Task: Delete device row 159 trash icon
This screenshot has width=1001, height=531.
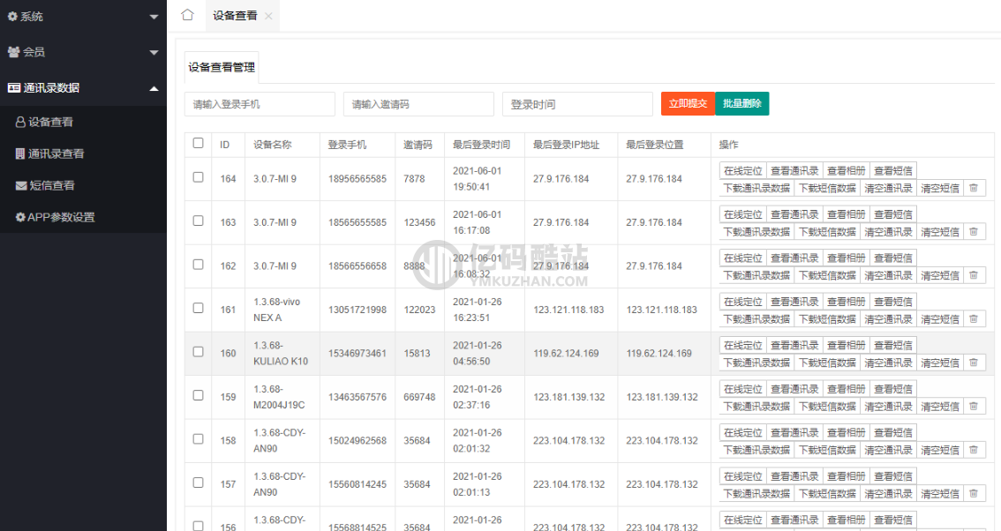Action: coord(974,406)
